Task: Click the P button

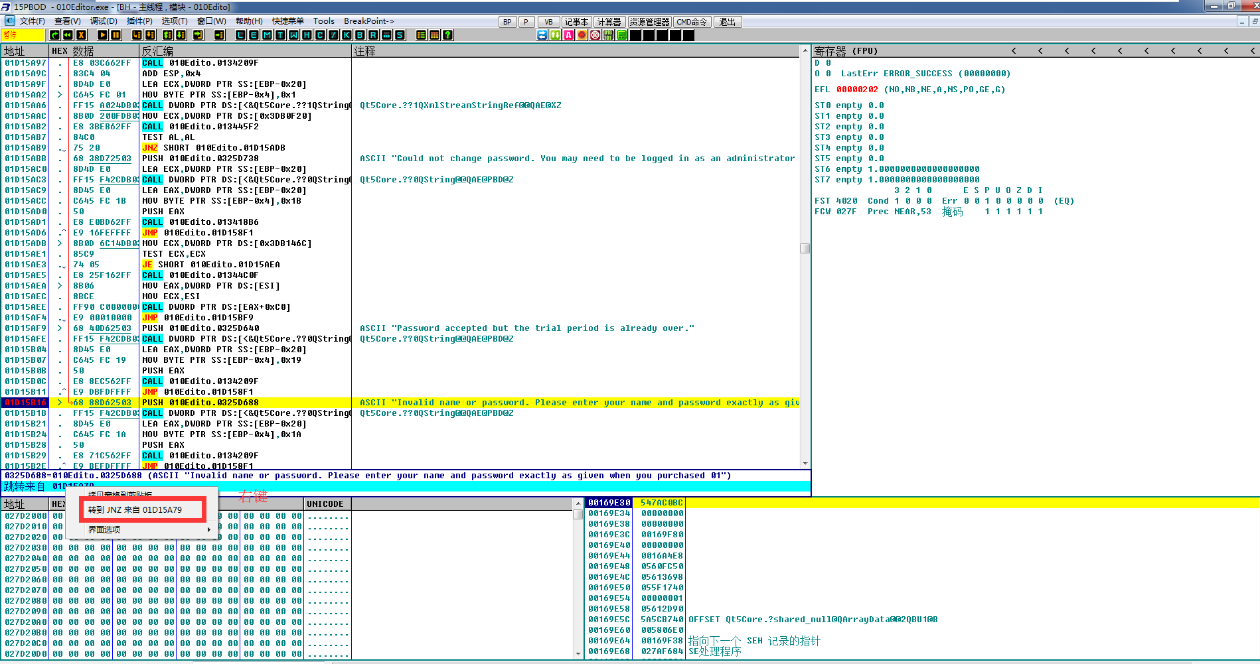Action: coord(526,22)
